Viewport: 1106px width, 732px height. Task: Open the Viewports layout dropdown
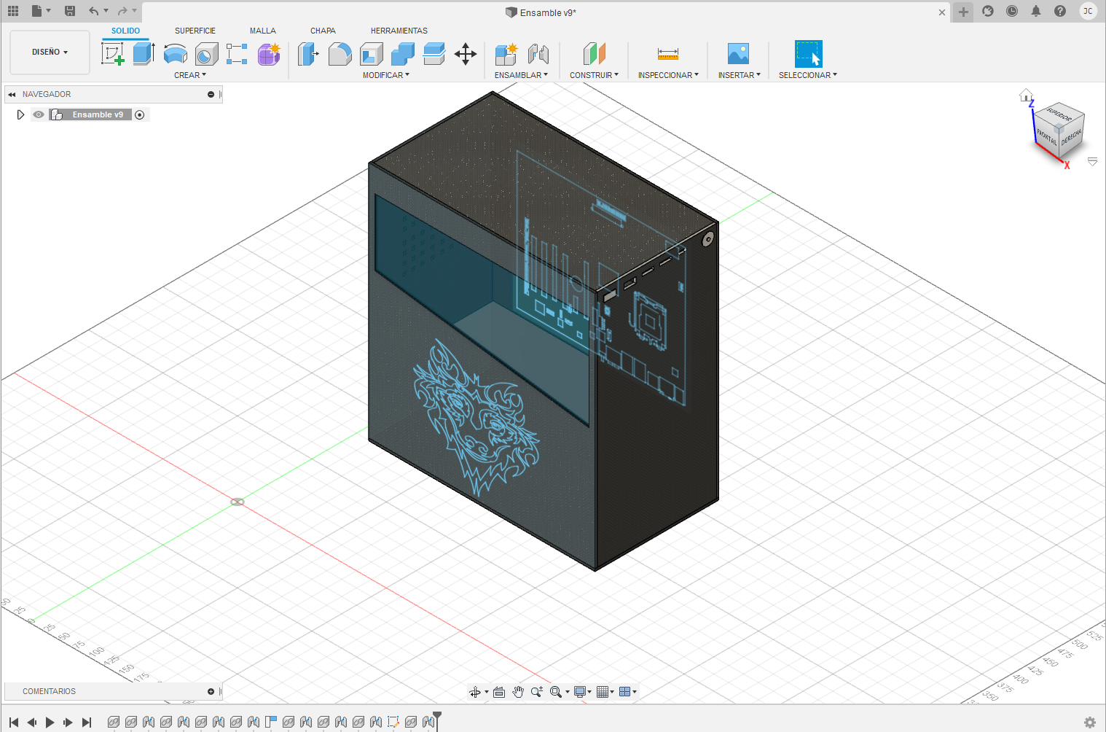pyautogui.click(x=627, y=692)
